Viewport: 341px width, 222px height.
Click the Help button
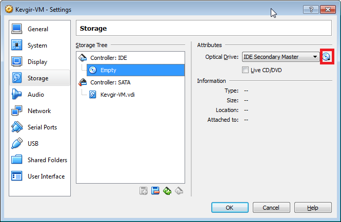(x=313, y=208)
